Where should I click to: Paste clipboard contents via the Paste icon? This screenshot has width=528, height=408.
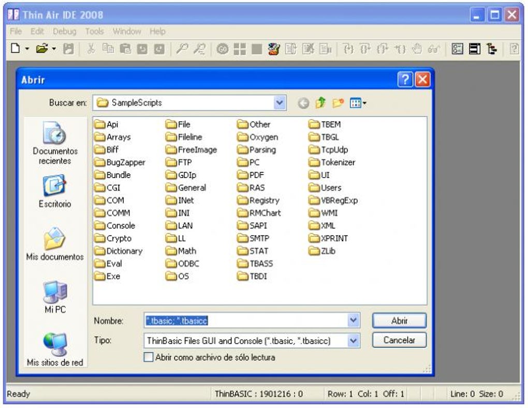coord(127,49)
